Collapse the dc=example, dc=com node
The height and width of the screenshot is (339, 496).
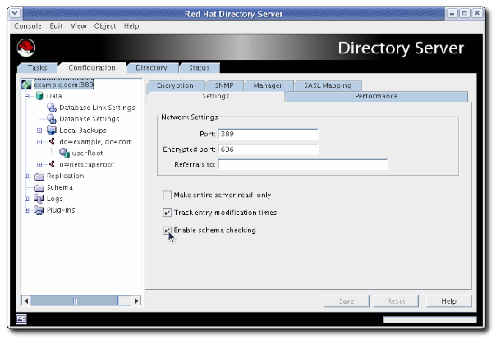click(x=39, y=142)
